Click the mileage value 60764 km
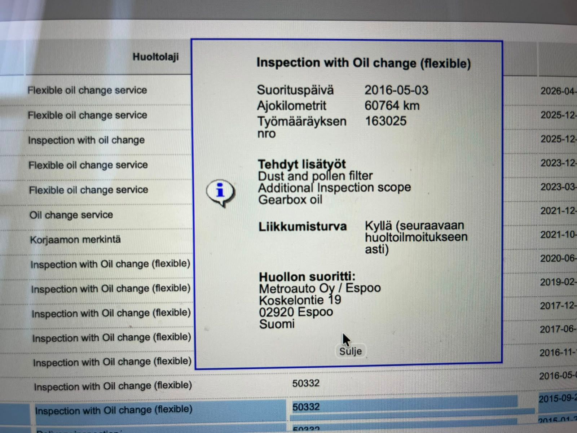This screenshot has width=577, height=433. click(x=392, y=106)
